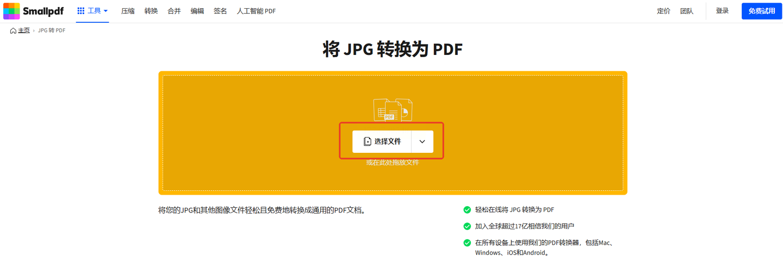This screenshot has width=783, height=280.
Task: Click the document stack icon in drop area
Action: [393, 109]
